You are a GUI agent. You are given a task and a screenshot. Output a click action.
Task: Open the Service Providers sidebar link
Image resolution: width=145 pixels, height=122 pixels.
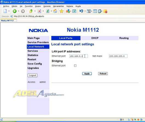38,42
